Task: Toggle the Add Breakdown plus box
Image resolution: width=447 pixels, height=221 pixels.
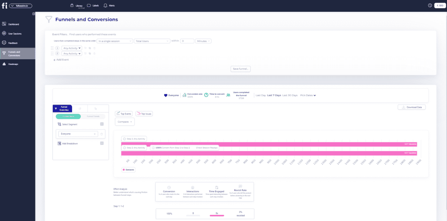Action: (102, 143)
